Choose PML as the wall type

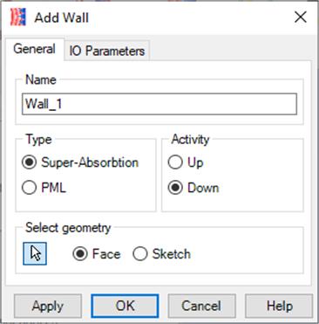pos(44,188)
